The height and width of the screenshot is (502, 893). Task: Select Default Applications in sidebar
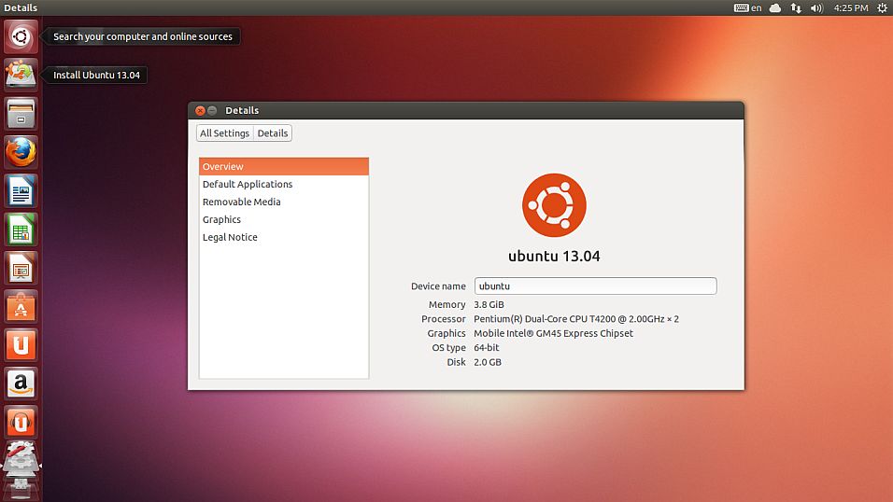pos(284,184)
